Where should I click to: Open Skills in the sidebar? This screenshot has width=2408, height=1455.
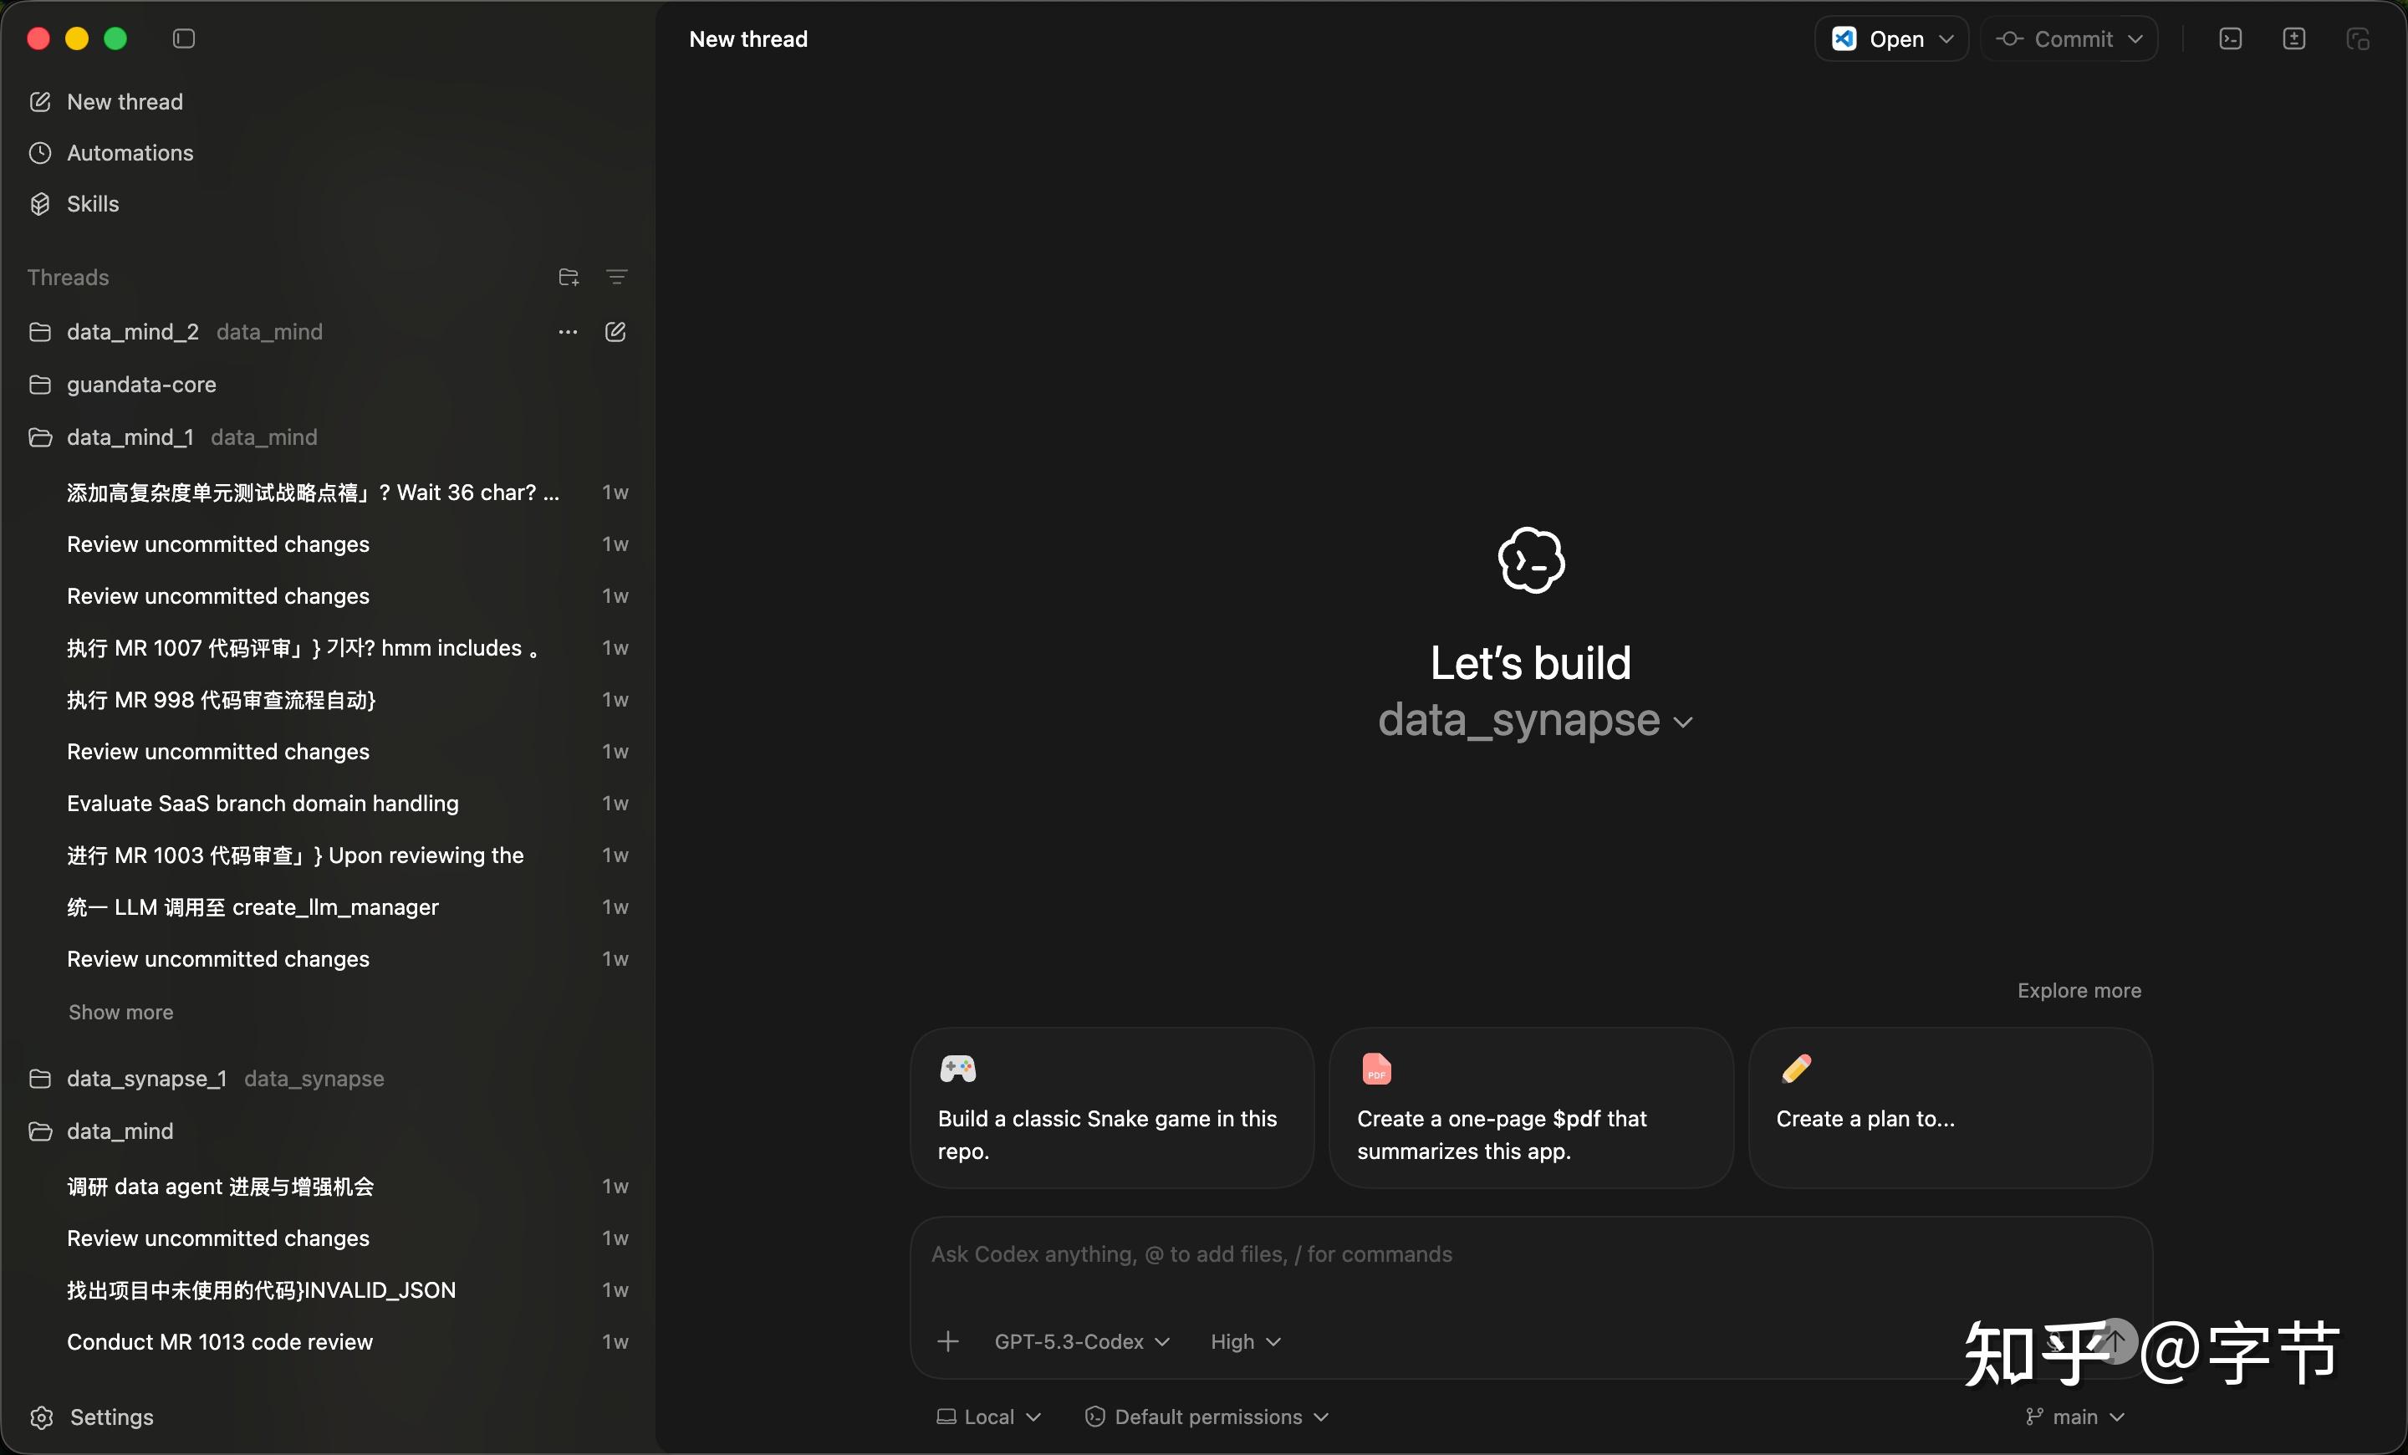click(x=93, y=203)
